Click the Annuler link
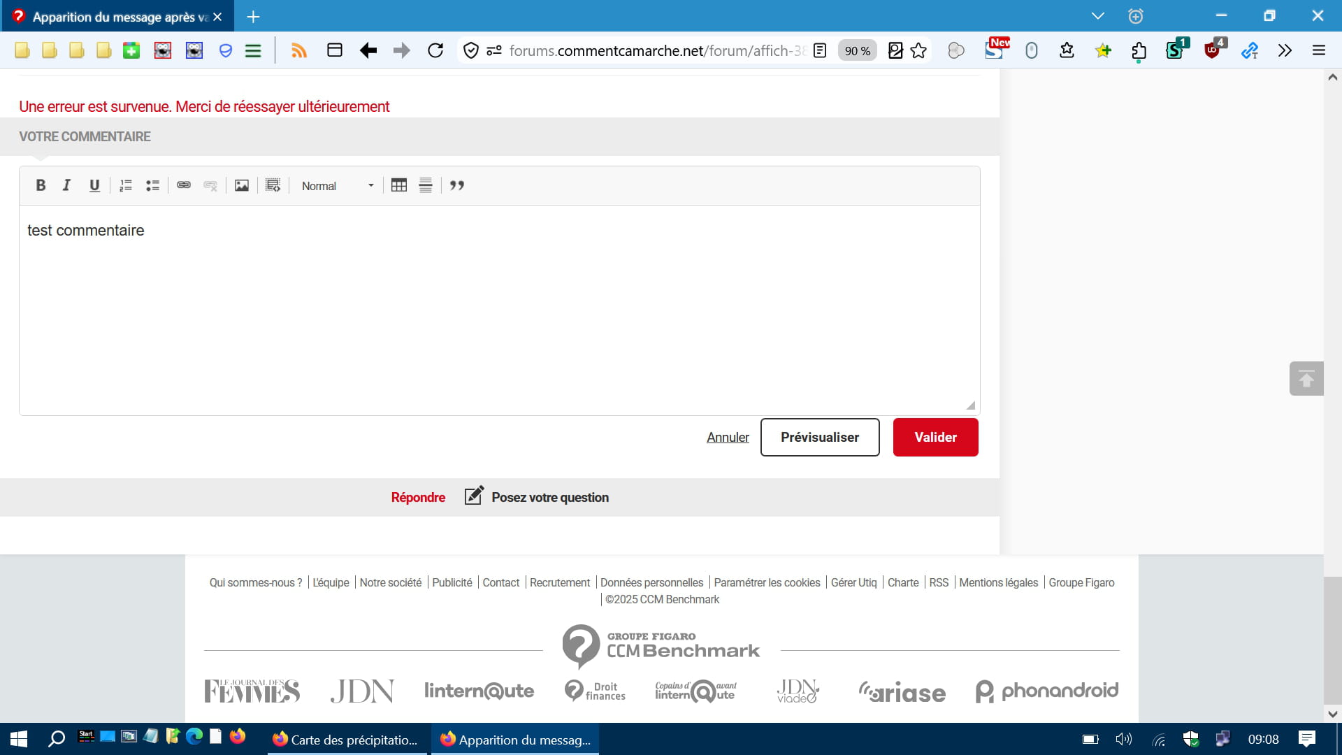The height and width of the screenshot is (755, 1342). coord(728,438)
